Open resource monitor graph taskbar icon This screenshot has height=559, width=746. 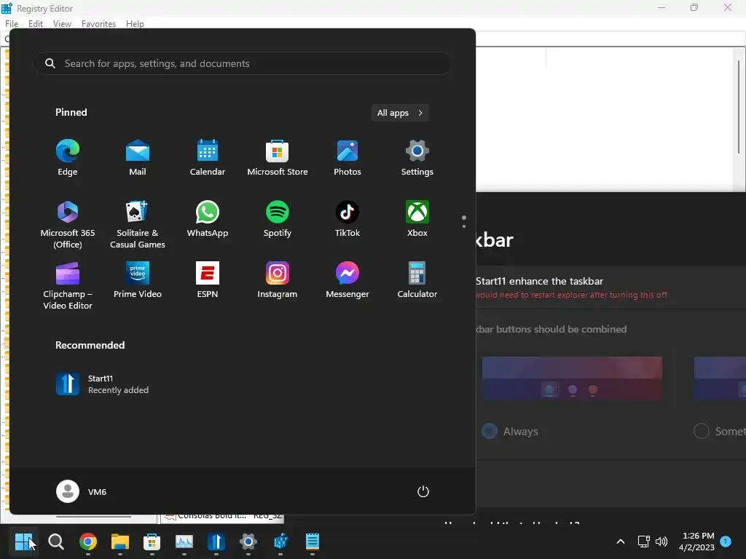click(184, 542)
